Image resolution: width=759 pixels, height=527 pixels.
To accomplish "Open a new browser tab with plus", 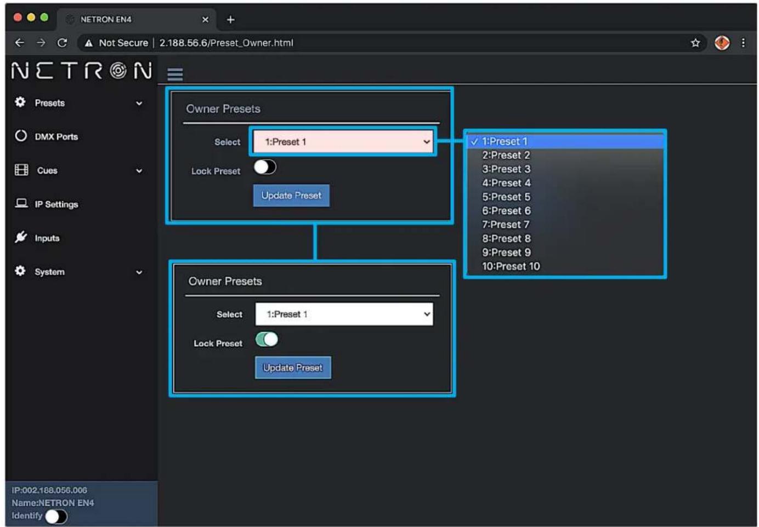I will coord(231,20).
